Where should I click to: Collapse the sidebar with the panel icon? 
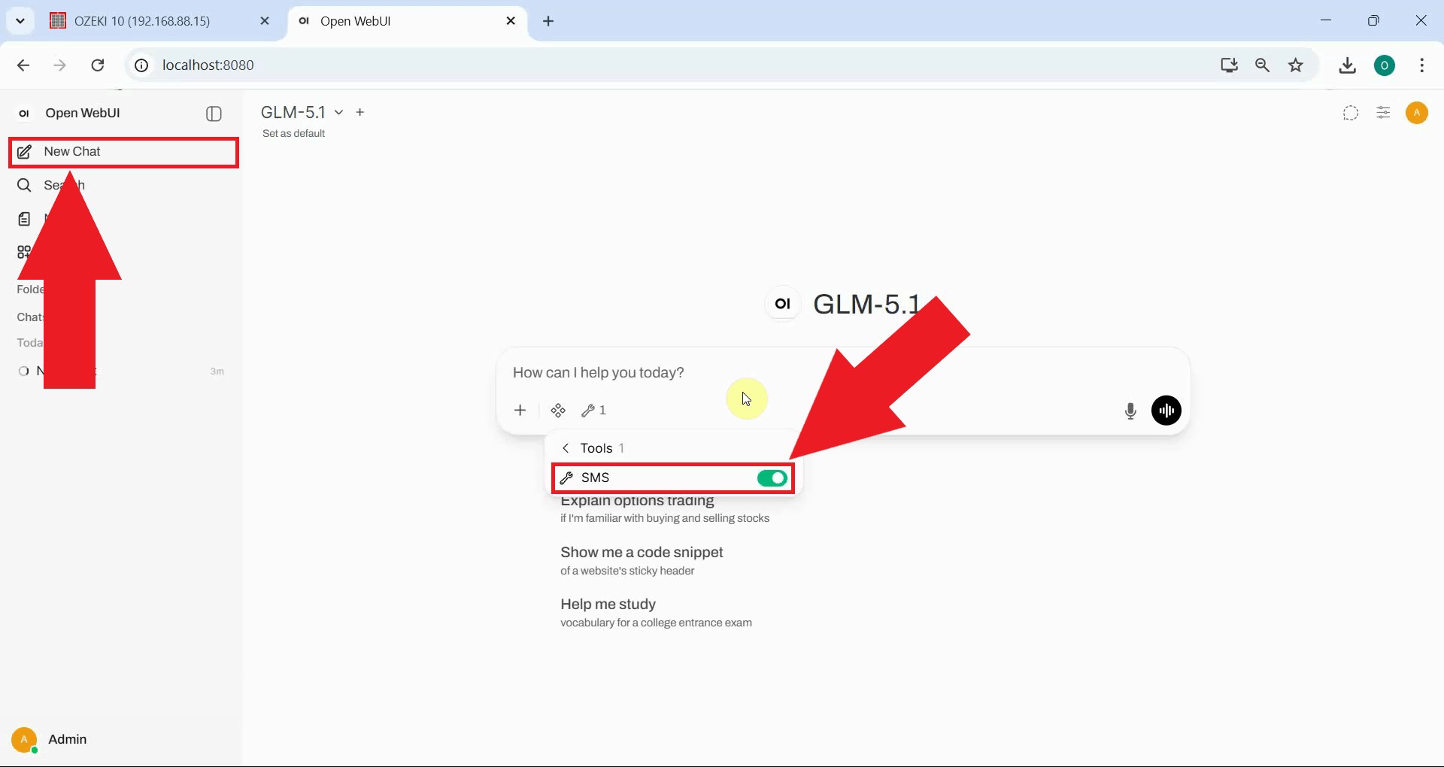click(214, 114)
